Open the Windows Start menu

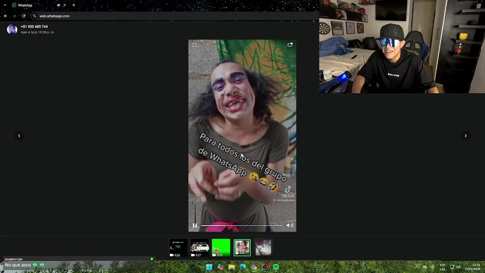point(209,267)
